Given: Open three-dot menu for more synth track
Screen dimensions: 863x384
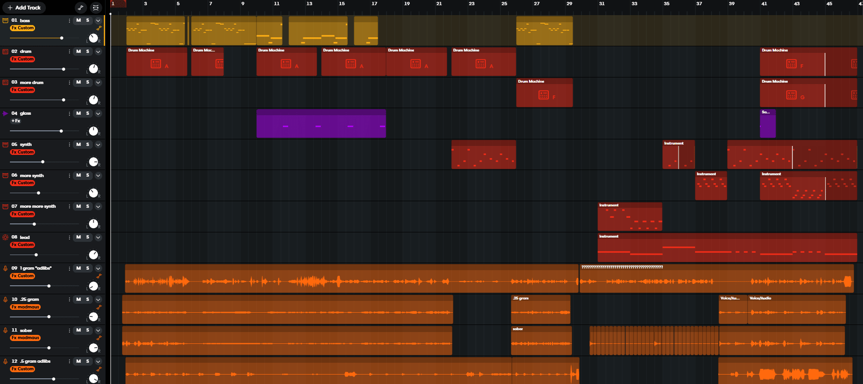Looking at the screenshot, I should pos(69,175).
